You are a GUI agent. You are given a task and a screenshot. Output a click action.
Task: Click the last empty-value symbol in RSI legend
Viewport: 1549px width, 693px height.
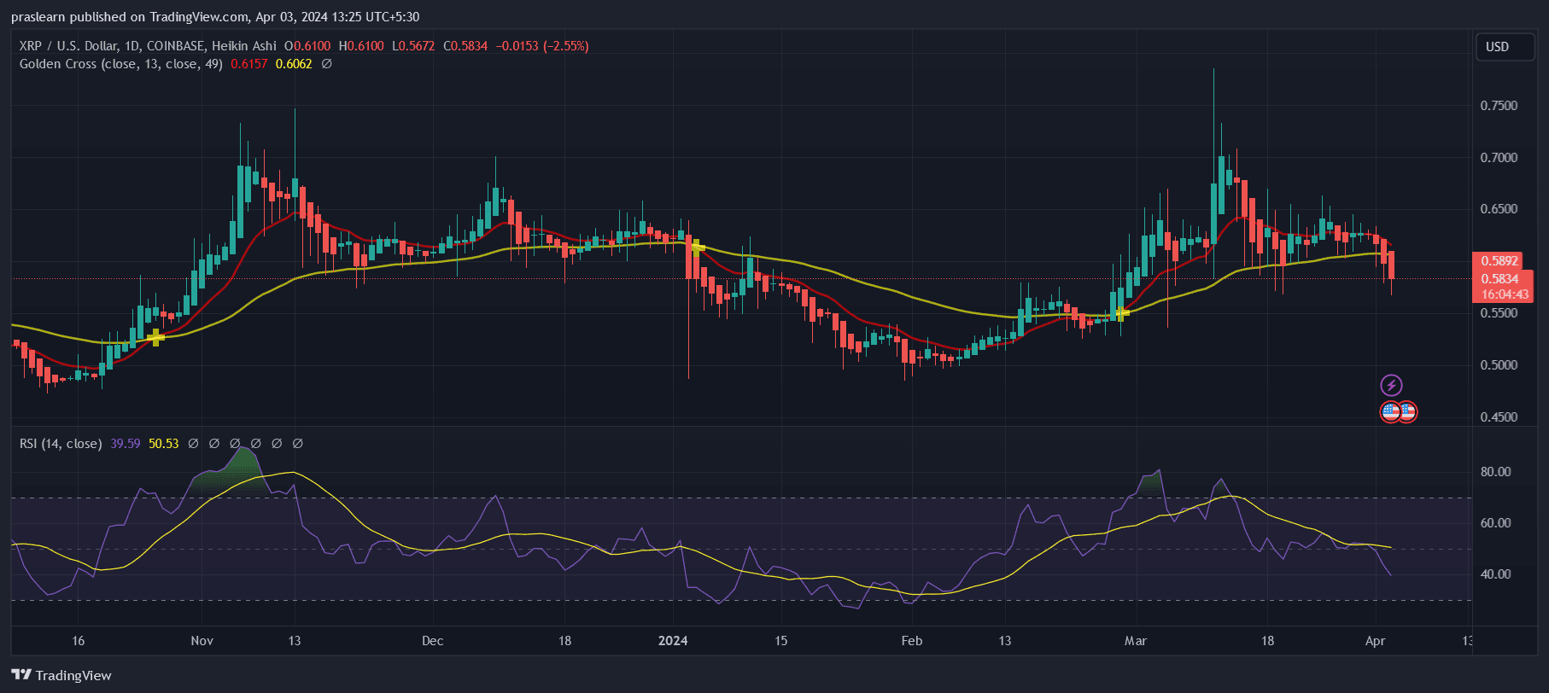click(297, 444)
